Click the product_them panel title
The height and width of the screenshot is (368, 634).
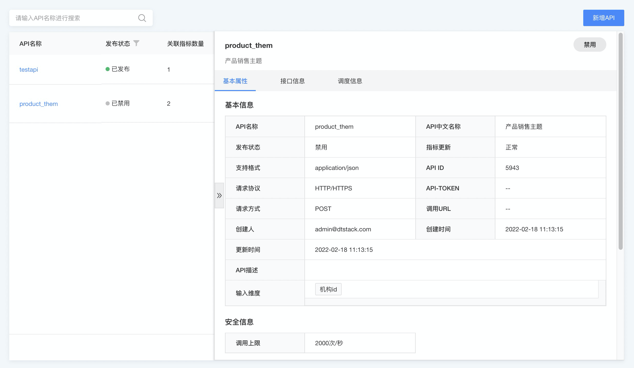coord(249,45)
